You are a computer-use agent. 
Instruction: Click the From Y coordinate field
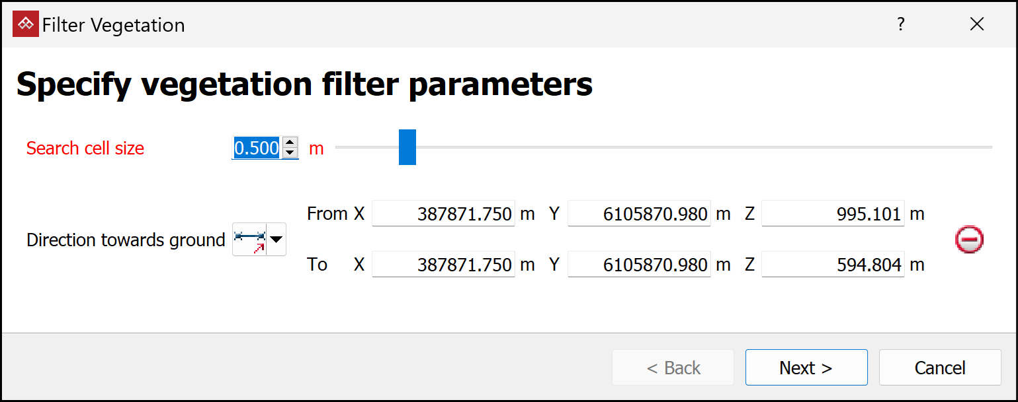point(639,214)
